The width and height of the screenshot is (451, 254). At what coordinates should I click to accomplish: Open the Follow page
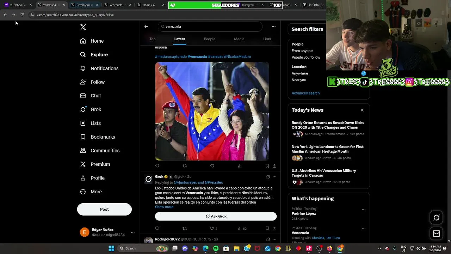coord(92,82)
